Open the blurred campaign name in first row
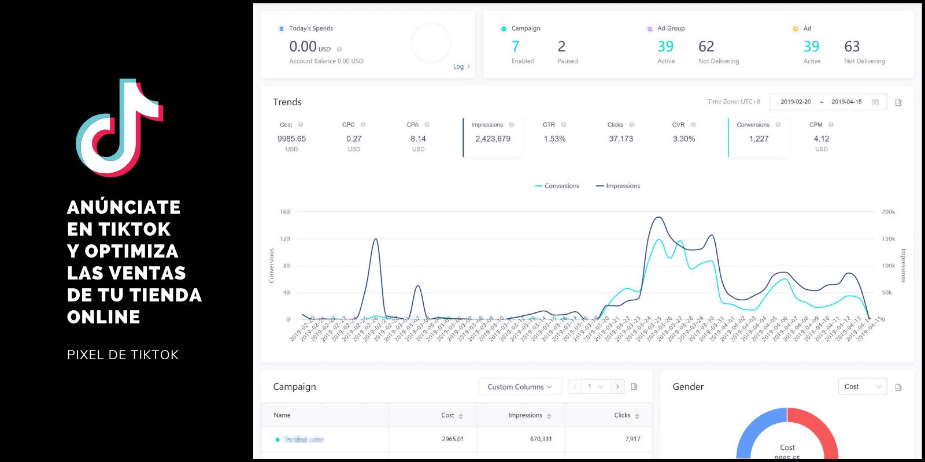Screen dimensions: 925x462 [x=303, y=440]
